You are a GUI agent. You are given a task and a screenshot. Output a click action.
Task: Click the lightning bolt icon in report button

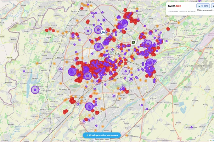[87, 135]
